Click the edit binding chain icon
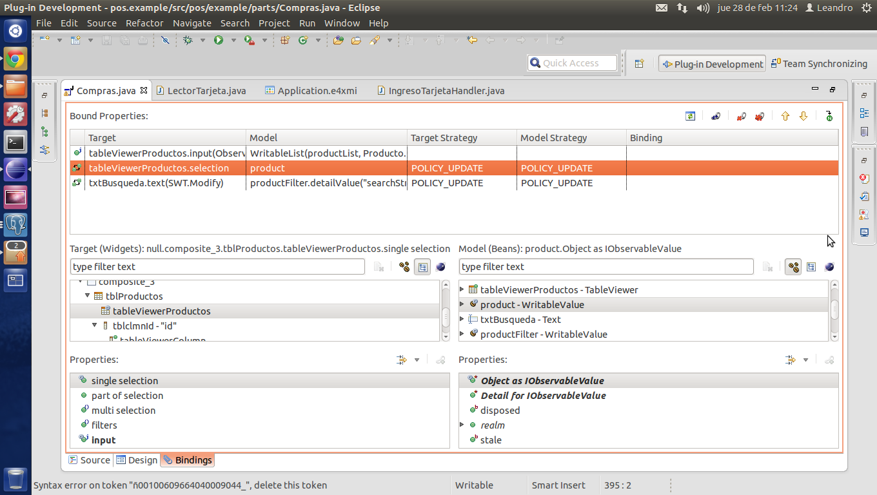877x495 pixels. click(x=715, y=117)
